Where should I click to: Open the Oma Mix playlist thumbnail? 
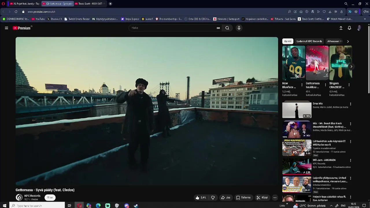click(x=297, y=109)
